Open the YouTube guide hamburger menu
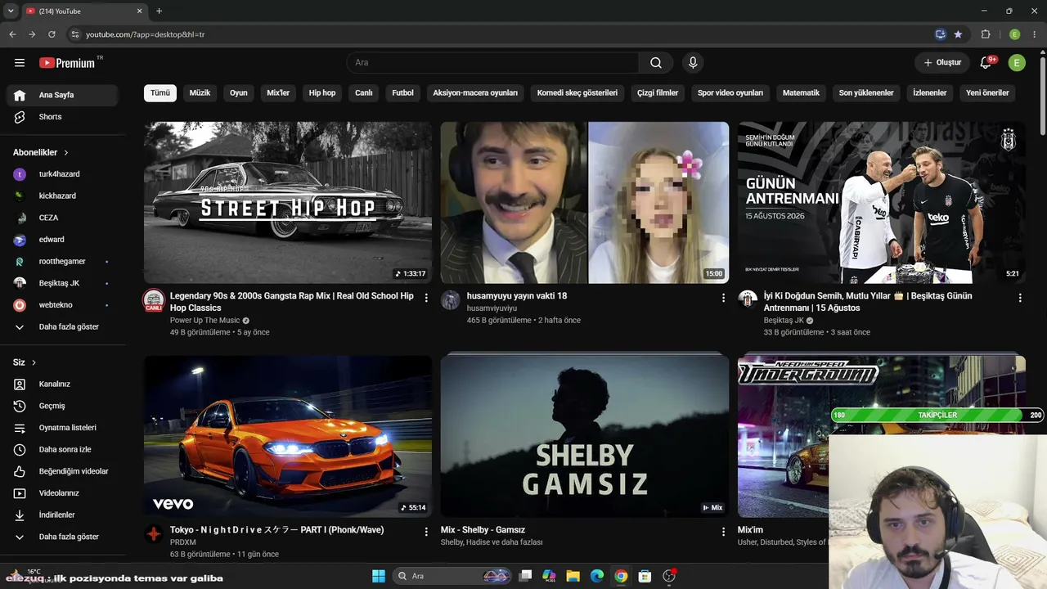 coord(20,63)
